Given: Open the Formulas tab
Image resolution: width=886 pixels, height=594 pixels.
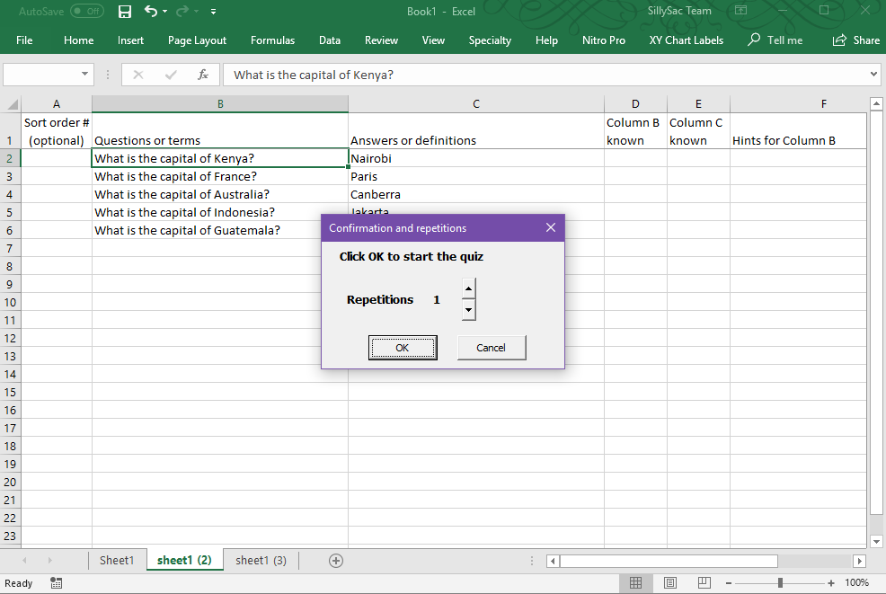Looking at the screenshot, I should pos(273,40).
